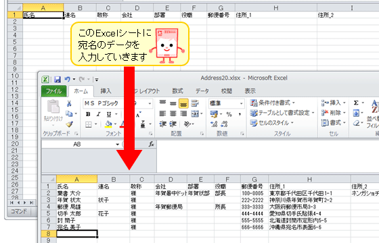Click sheet navigation arrows in back window
The image size is (379, 243).
pos(22,202)
